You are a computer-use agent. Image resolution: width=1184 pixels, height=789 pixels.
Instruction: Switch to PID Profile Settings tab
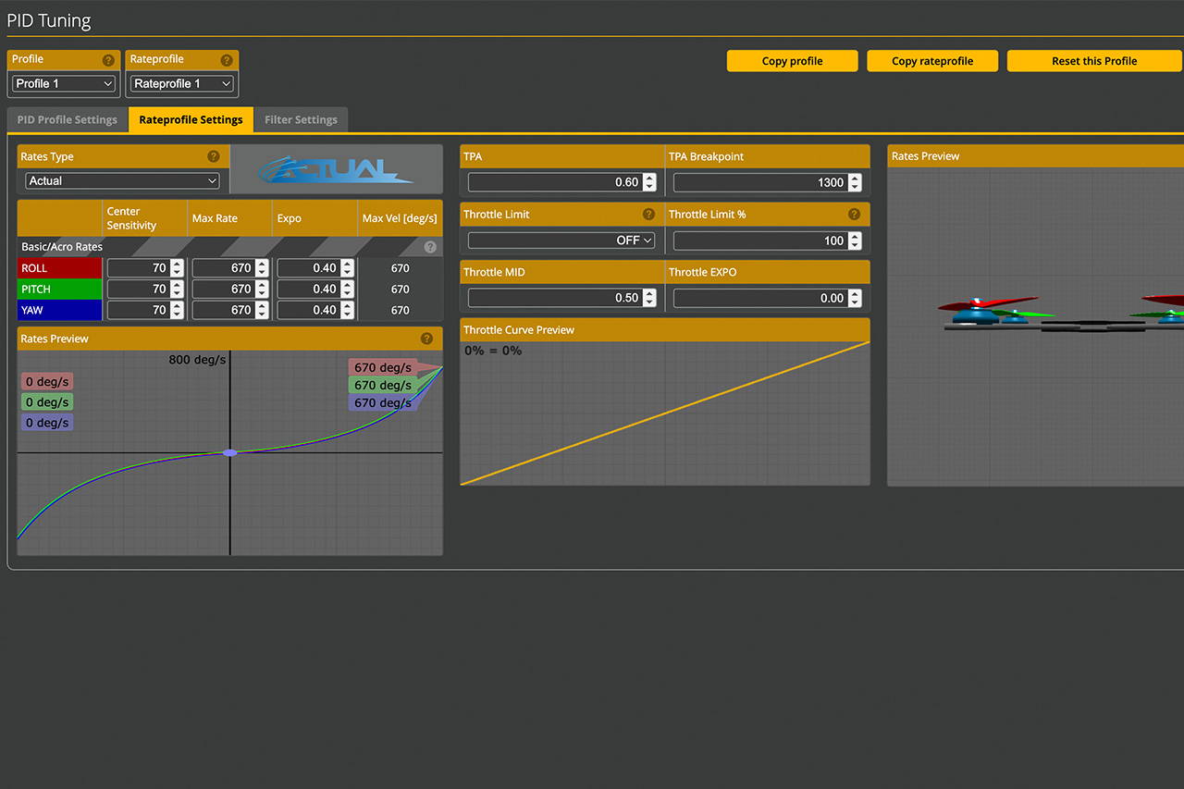coord(68,119)
